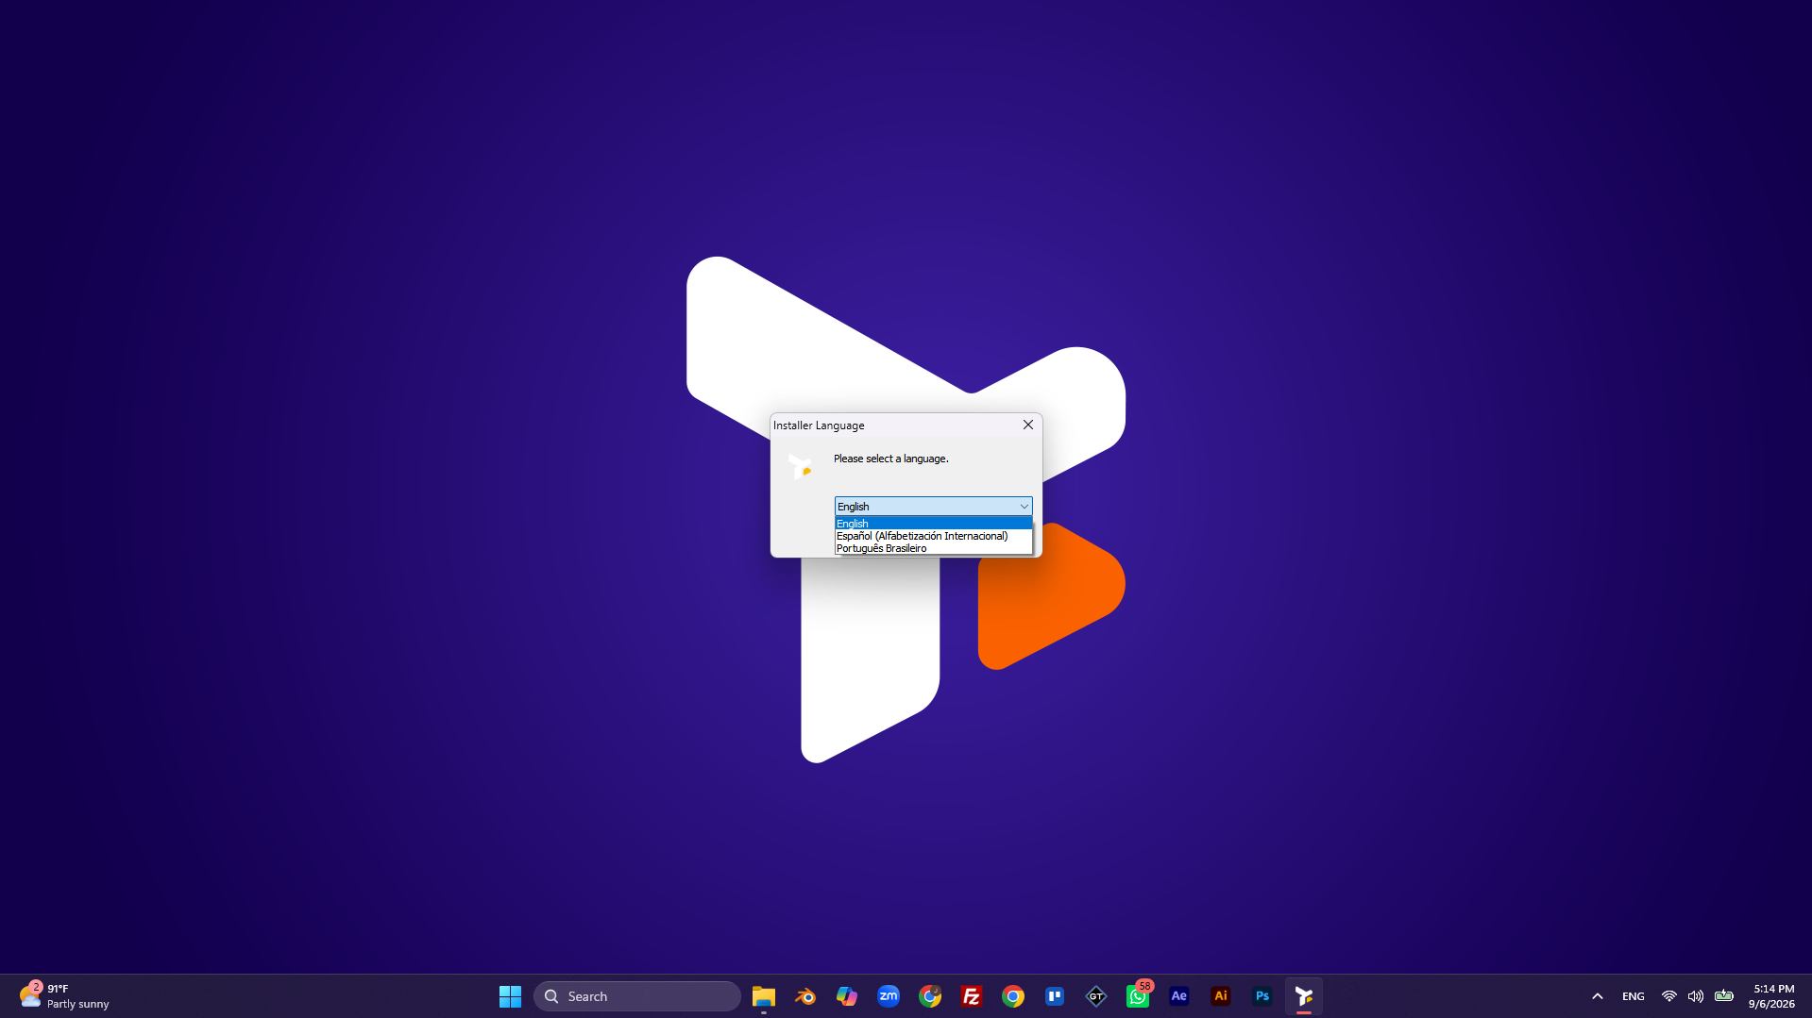
Task: Click the taskbar Search box
Action: pyautogui.click(x=637, y=996)
